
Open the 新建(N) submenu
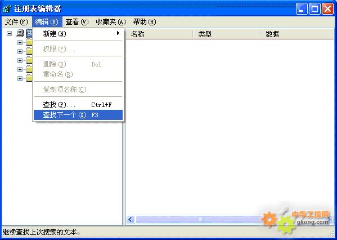pos(78,34)
